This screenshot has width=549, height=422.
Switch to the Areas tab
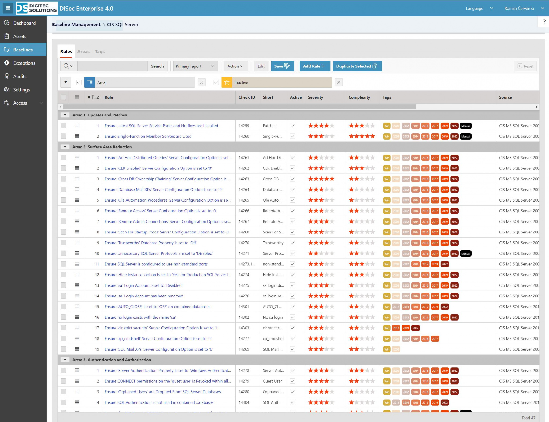click(x=83, y=51)
